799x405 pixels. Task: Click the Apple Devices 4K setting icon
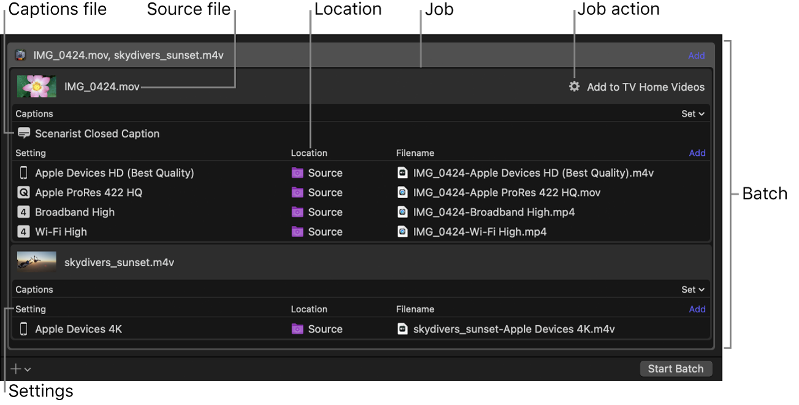click(25, 328)
